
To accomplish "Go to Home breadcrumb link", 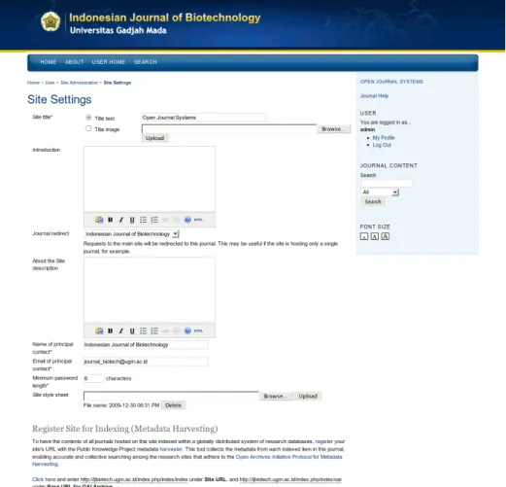I will pyautogui.click(x=33, y=83).
